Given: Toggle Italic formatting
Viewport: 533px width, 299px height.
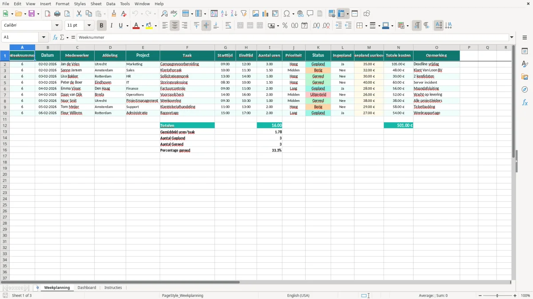Looking at the screenshot, I should coord(111,26).
